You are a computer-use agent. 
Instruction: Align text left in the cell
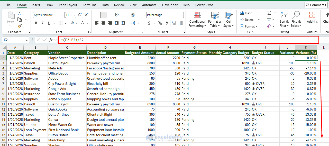point(97,23)
